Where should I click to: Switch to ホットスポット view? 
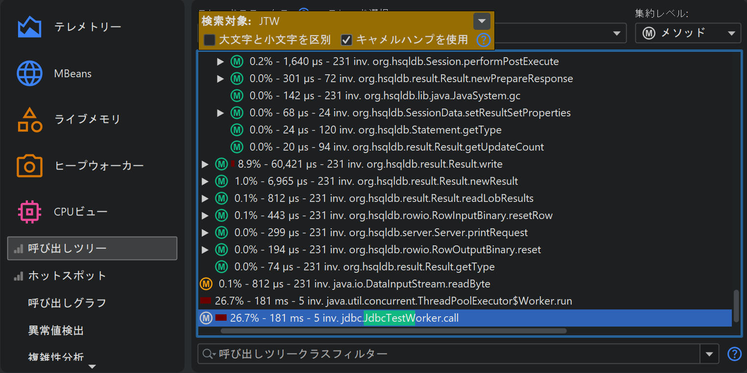tap(67, 276)
